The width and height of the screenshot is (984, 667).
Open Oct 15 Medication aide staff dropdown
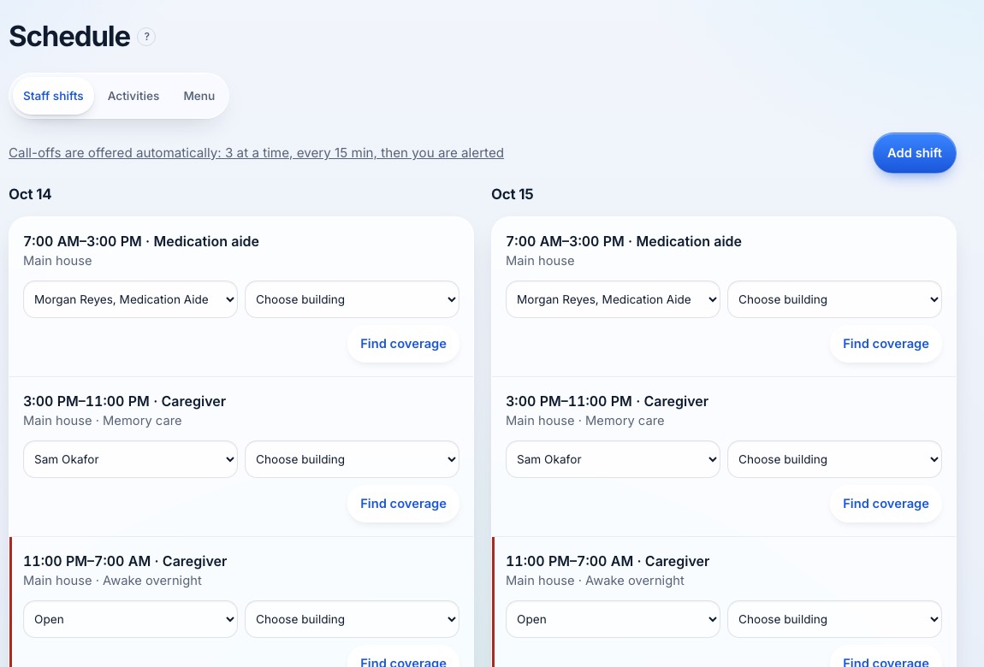(x=614, y=299)
